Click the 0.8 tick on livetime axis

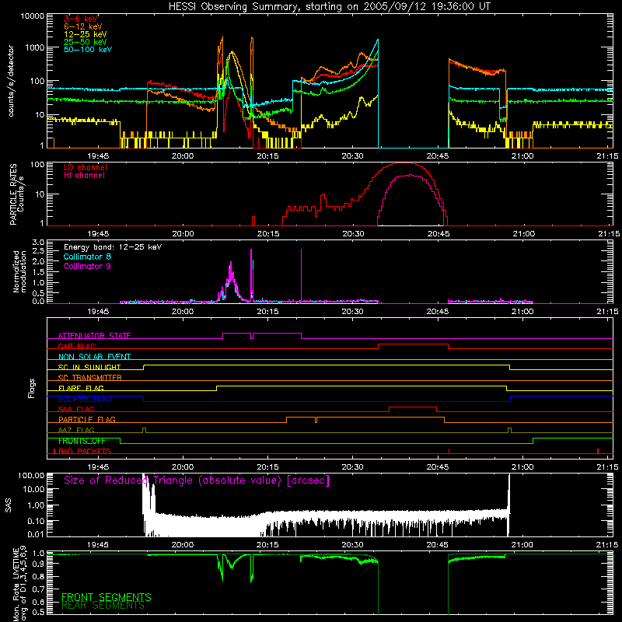pyautogui.click(x=38, y=577)
